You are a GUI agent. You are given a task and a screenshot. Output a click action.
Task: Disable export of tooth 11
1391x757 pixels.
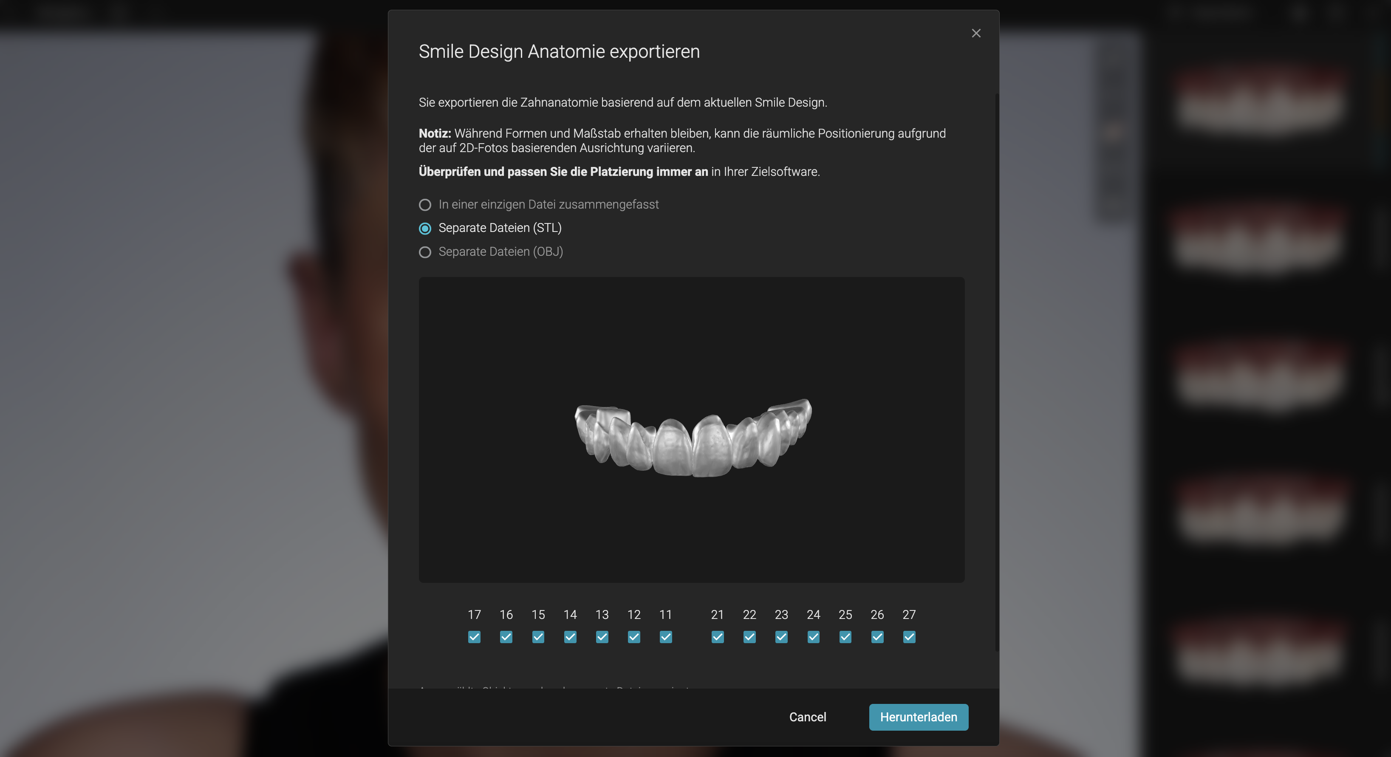pyautogui.click(x=666, y=637)
